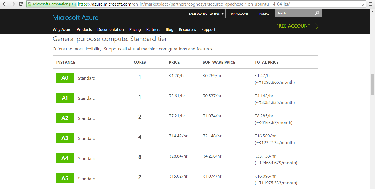The height and width of the screenshot is (189, 375).
Task: Reload the page with refresh icon
Action: point(21,4)
